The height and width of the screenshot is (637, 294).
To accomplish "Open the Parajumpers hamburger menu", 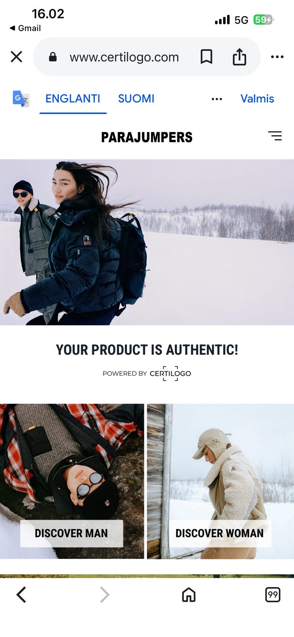I will coord(275,136).
